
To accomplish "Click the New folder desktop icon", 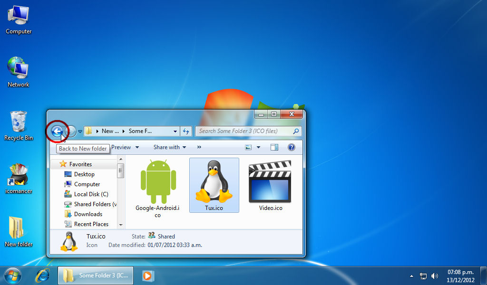I will (19, 232).
